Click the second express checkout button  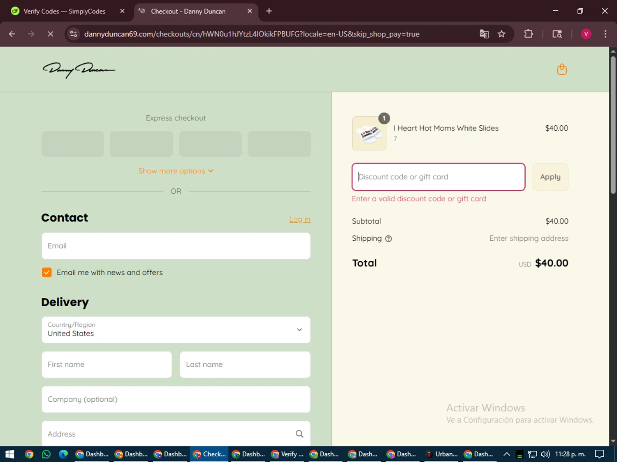(141, 144)
